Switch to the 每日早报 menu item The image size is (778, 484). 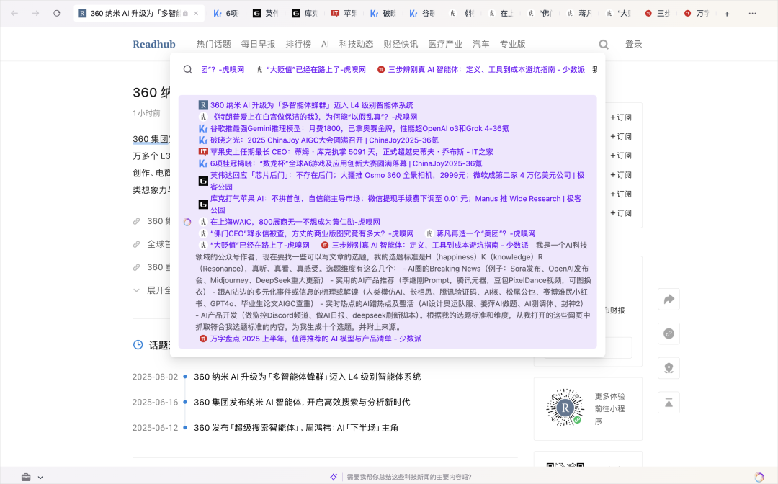[x=259, y=44]
